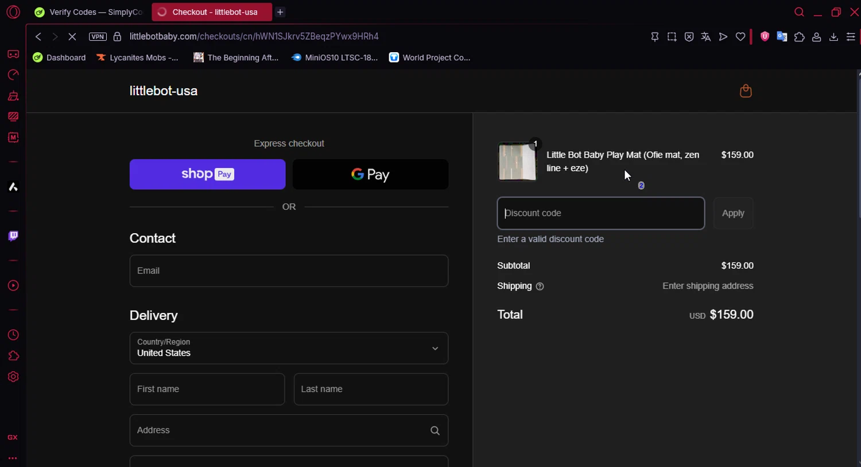The height and width of the screenshot is (467, 861).
Task: Open sidebar three-dots more options
Action: [13, 458]
